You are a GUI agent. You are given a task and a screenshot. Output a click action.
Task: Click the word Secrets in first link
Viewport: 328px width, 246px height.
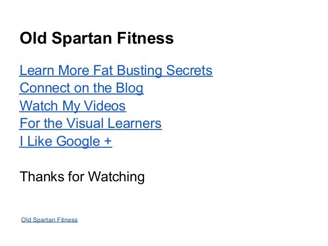[189, 70]
